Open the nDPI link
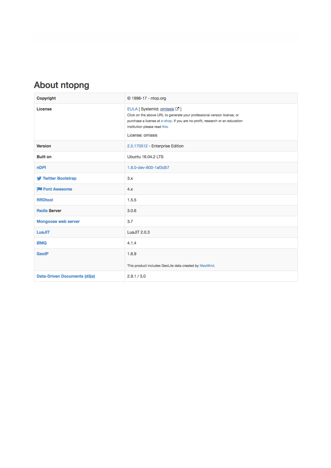Viewport: 331px width, 468px height. (x=41, y=168)
